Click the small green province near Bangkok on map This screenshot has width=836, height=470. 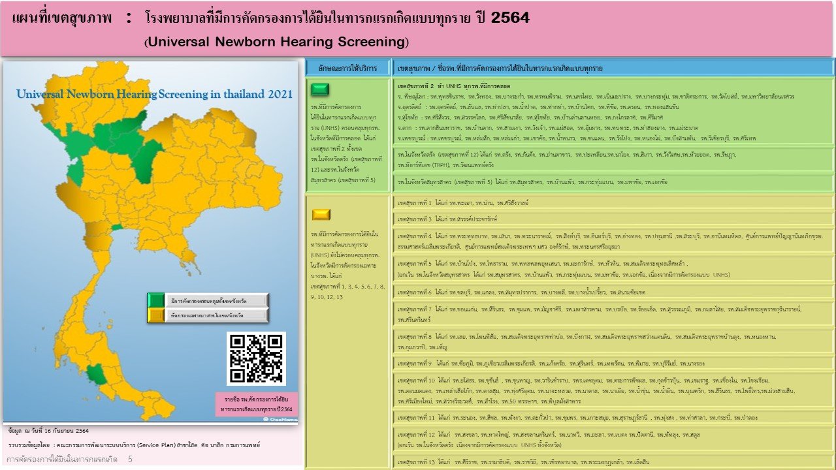pyautogui.click(x=116, y=227)
